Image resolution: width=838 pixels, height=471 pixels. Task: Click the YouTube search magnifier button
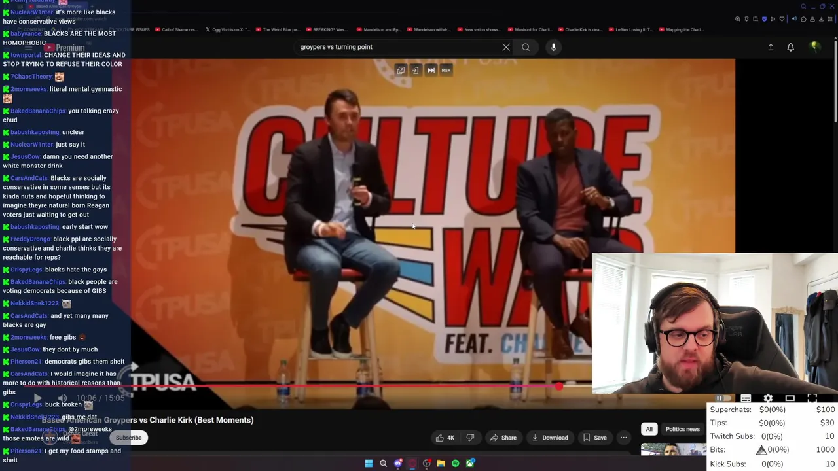pos(526,47)
